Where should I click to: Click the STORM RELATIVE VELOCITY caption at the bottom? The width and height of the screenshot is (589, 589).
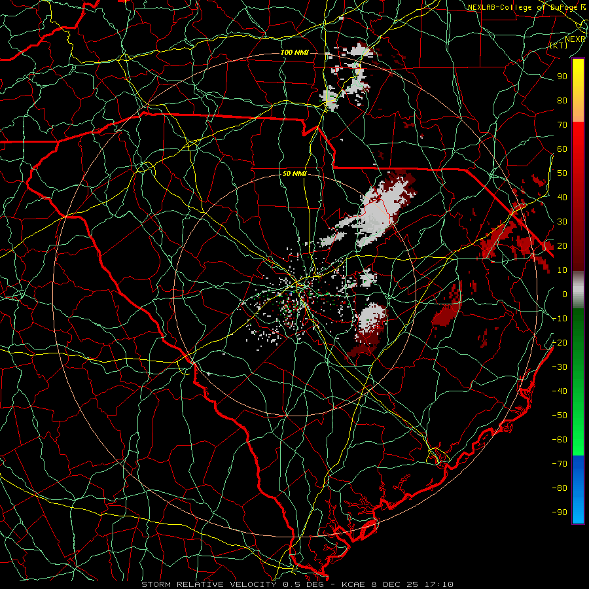tap(298, 584)
